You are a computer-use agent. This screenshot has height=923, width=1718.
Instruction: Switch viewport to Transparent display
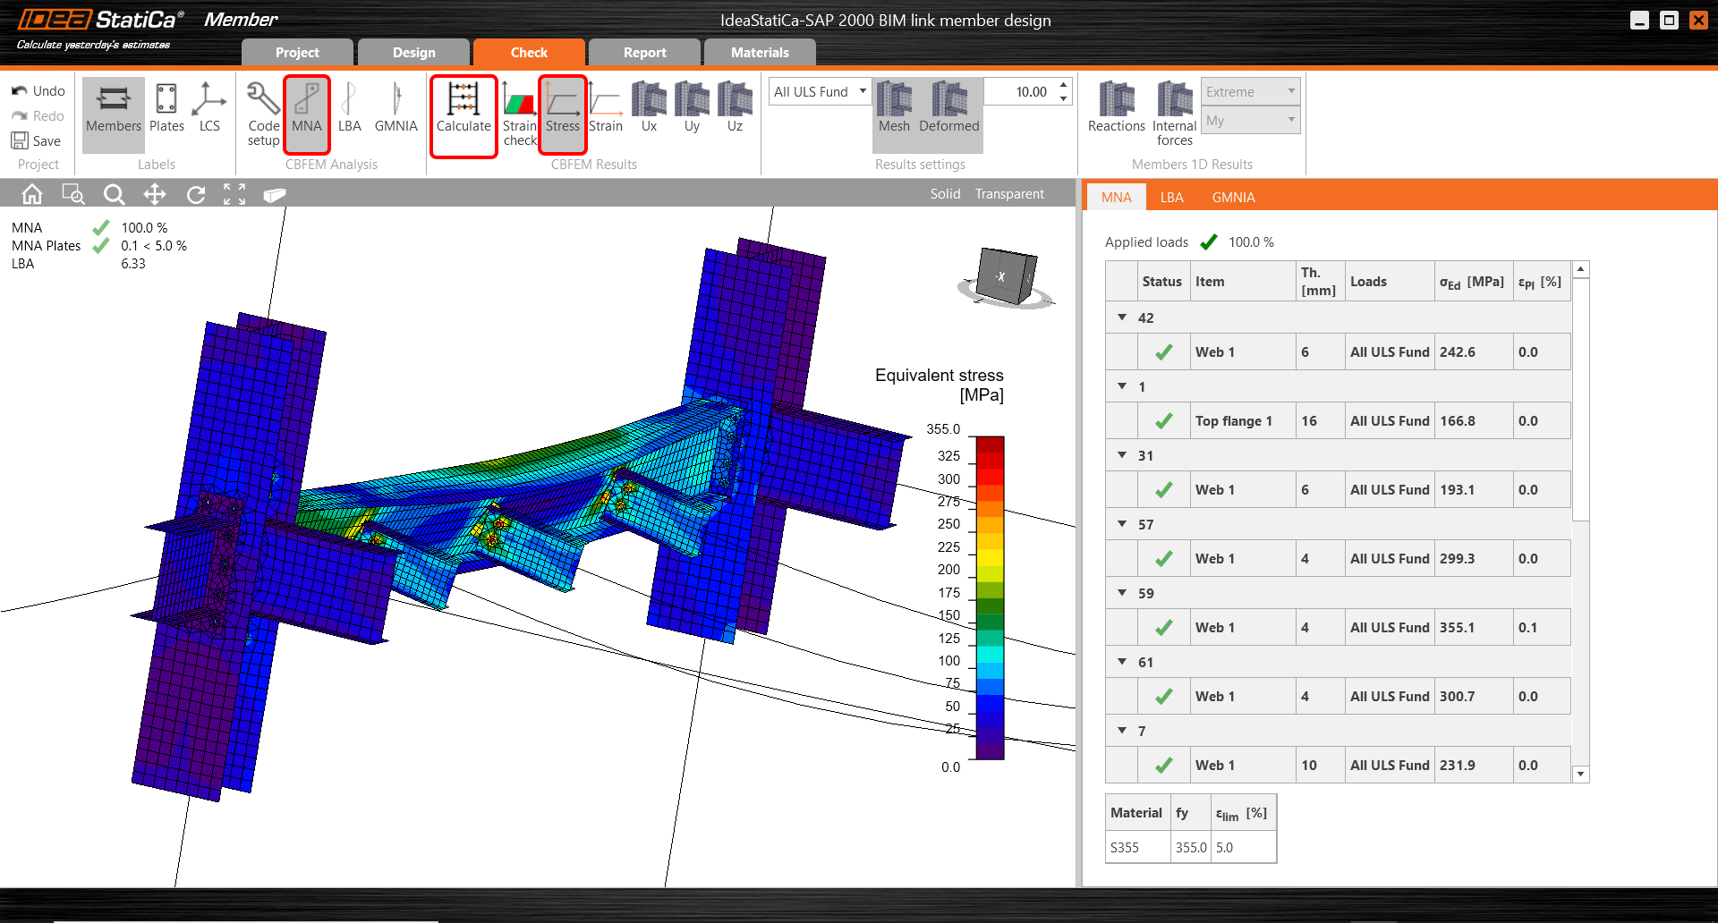(1009, 193)
